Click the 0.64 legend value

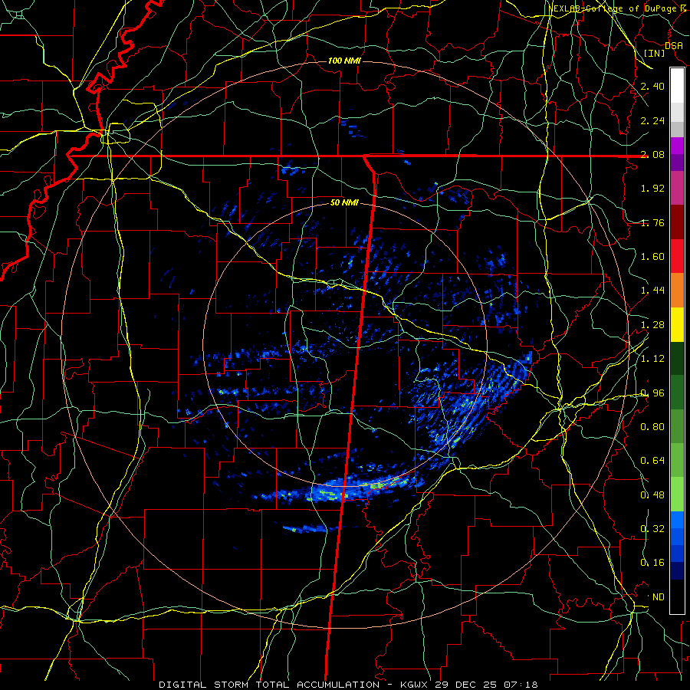pyautogui.click(x=652, y=461)
